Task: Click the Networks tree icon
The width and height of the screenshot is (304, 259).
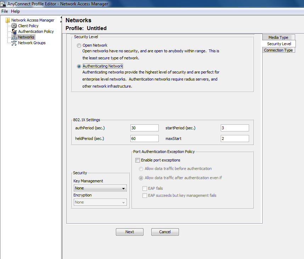Action: point(14,37)
